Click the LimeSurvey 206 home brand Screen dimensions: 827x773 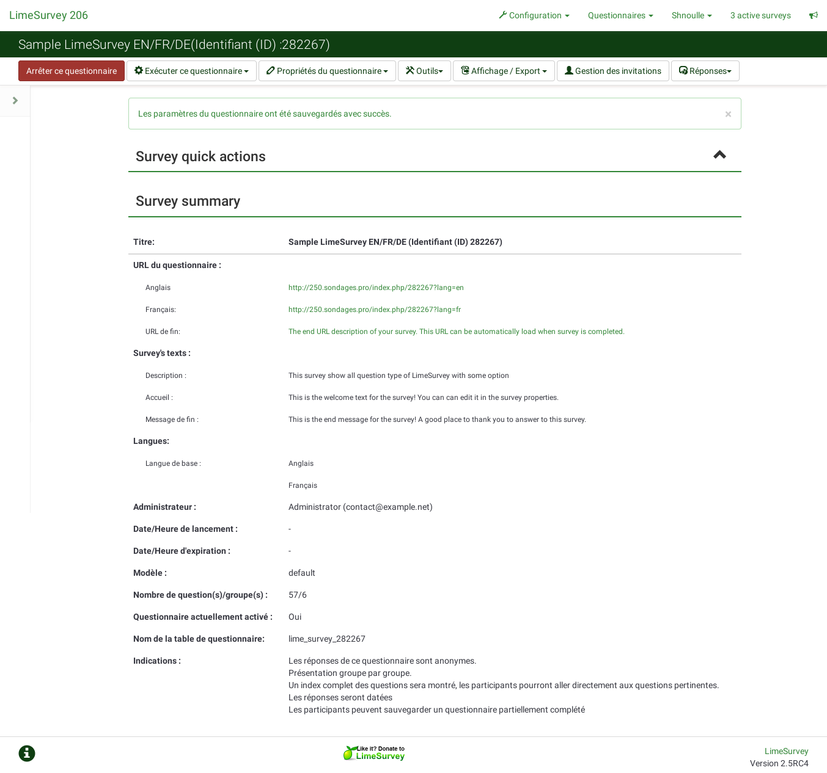coord(48,15)
